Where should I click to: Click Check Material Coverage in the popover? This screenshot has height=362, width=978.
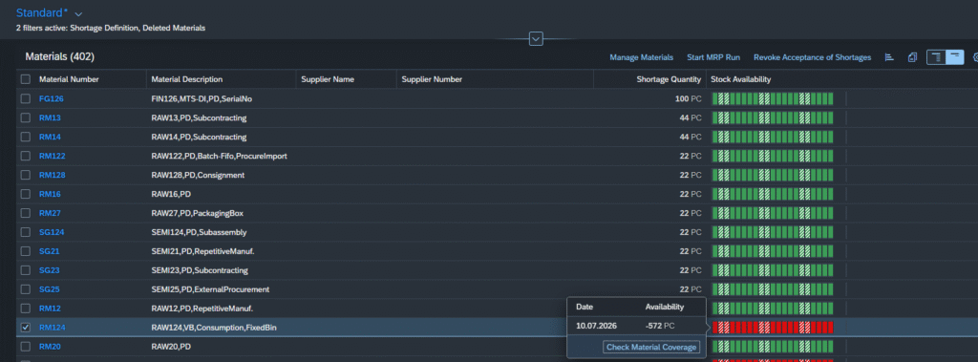[x=651, y=347]
